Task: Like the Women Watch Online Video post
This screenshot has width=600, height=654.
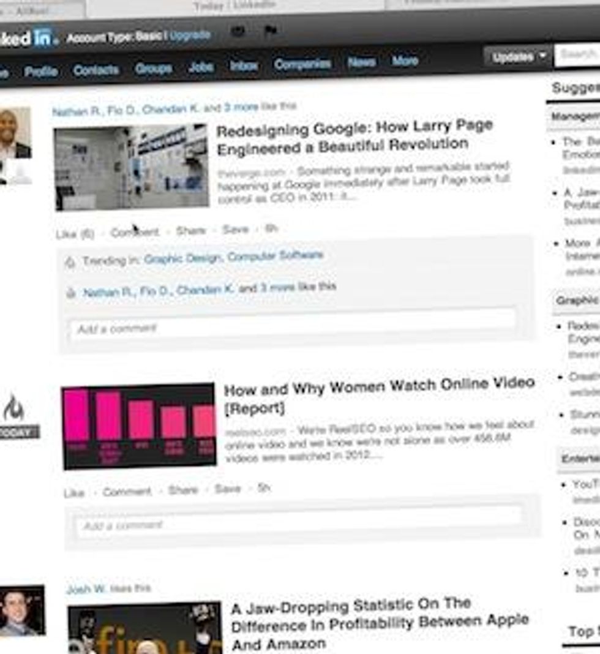Action: 74,493
